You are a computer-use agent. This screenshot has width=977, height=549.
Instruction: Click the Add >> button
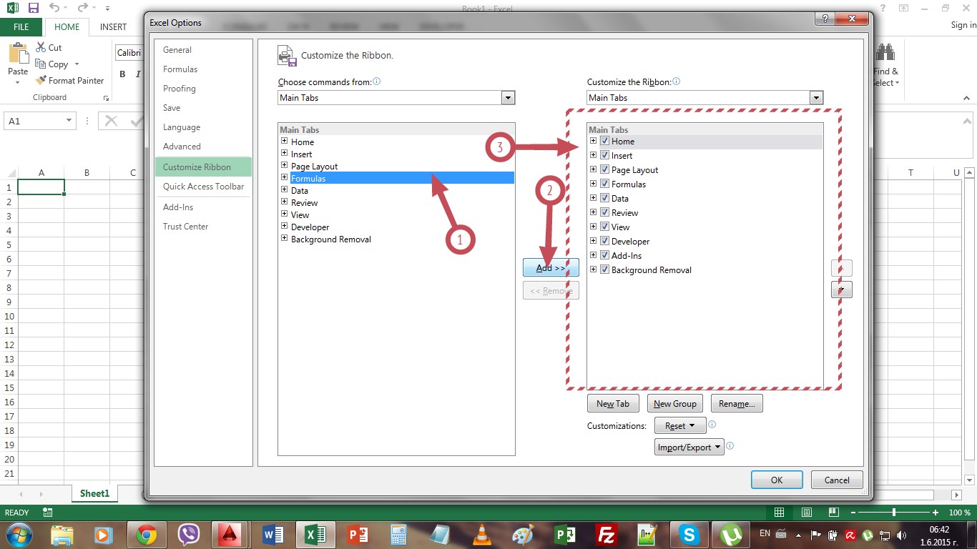(x=551, y=268)
